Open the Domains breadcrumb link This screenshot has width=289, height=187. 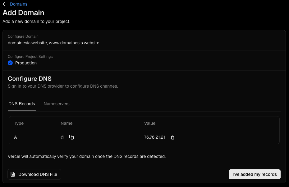19,4
